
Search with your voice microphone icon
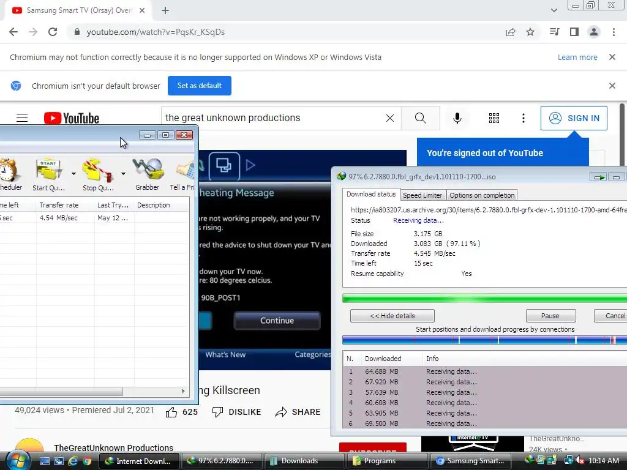(457, 118)
